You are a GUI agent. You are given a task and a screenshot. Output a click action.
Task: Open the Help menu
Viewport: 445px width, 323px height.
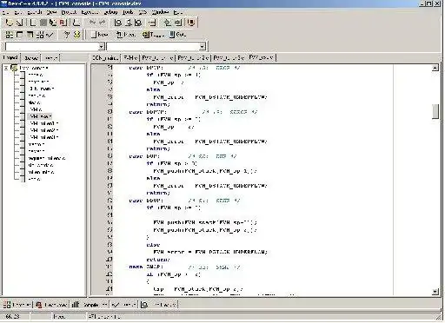(178, 12)
